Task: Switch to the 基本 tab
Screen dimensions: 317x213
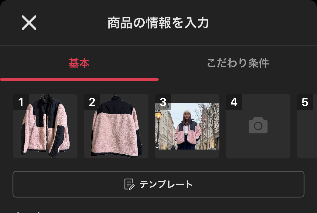Action: [x=79, y=63]
